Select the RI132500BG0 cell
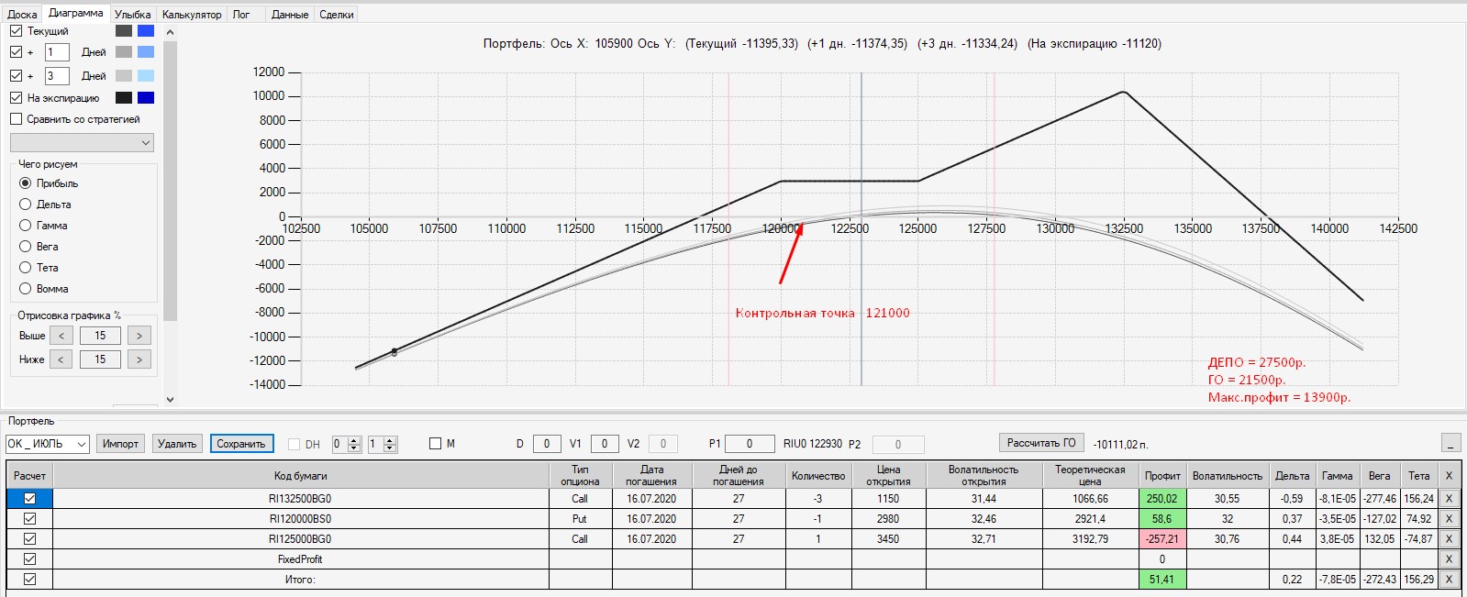Image resolution: width=1467 pixels, height=597 pixels. pos(300,499)
